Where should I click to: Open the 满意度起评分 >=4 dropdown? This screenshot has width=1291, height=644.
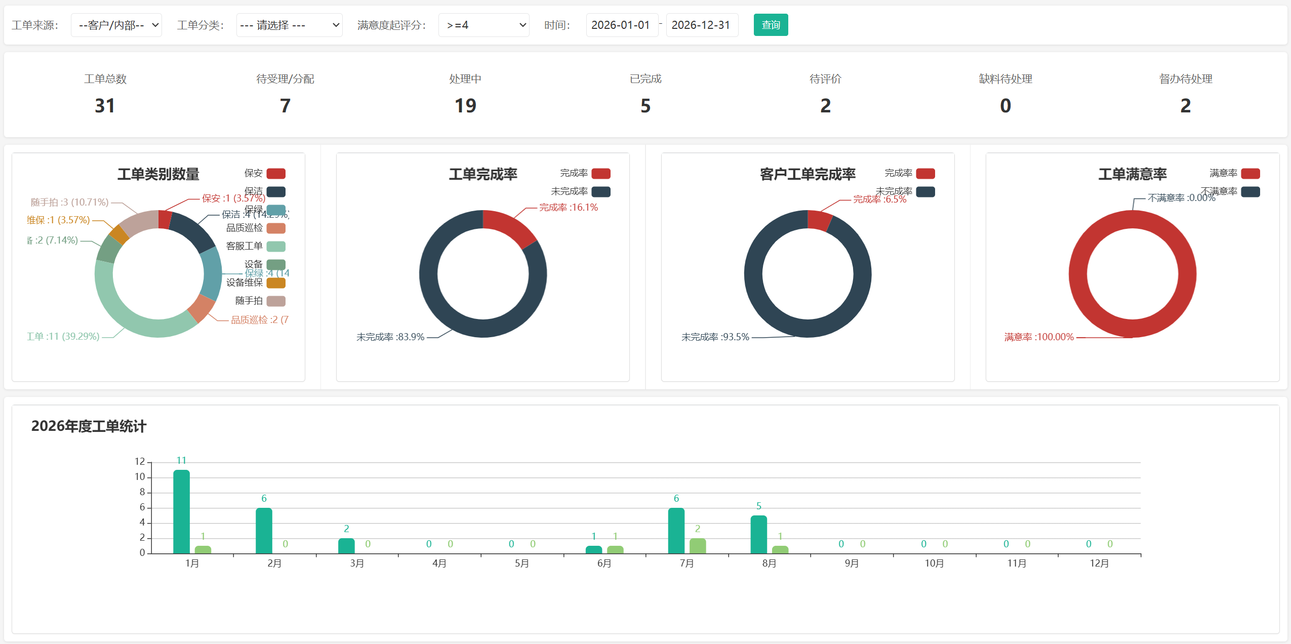tap(483, 25)
